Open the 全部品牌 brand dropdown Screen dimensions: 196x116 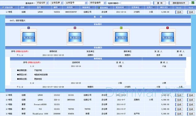(x=57, y=3)
